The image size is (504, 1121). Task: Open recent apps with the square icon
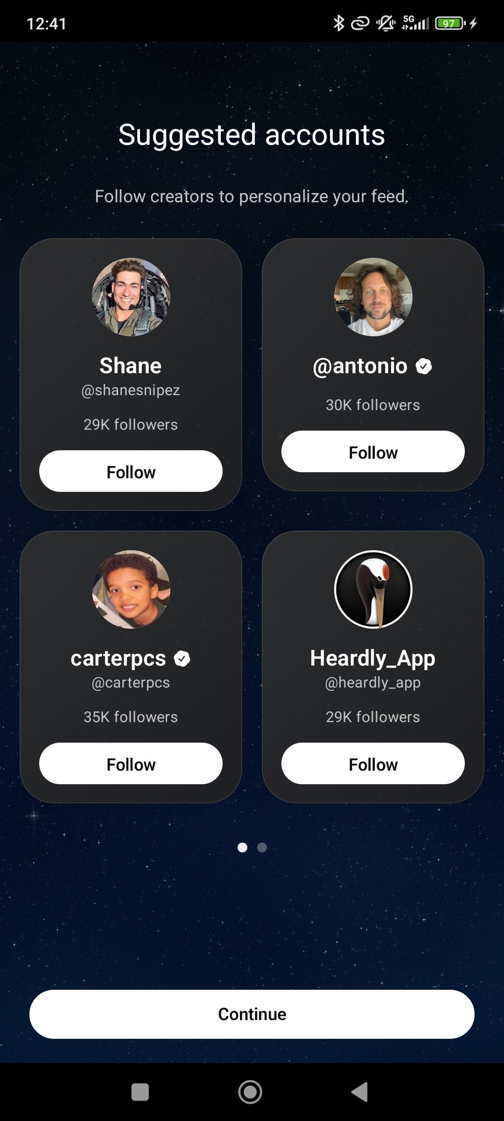coord(140,1092)
